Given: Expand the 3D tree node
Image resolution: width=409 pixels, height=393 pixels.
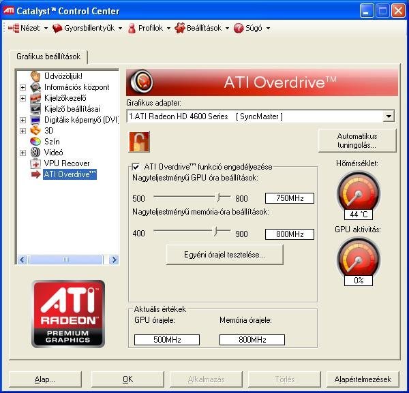Looking at the screenshot, I should pos(23,131).
